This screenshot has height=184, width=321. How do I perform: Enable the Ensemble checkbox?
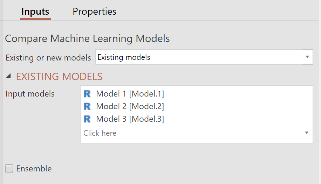click(9, 169)
